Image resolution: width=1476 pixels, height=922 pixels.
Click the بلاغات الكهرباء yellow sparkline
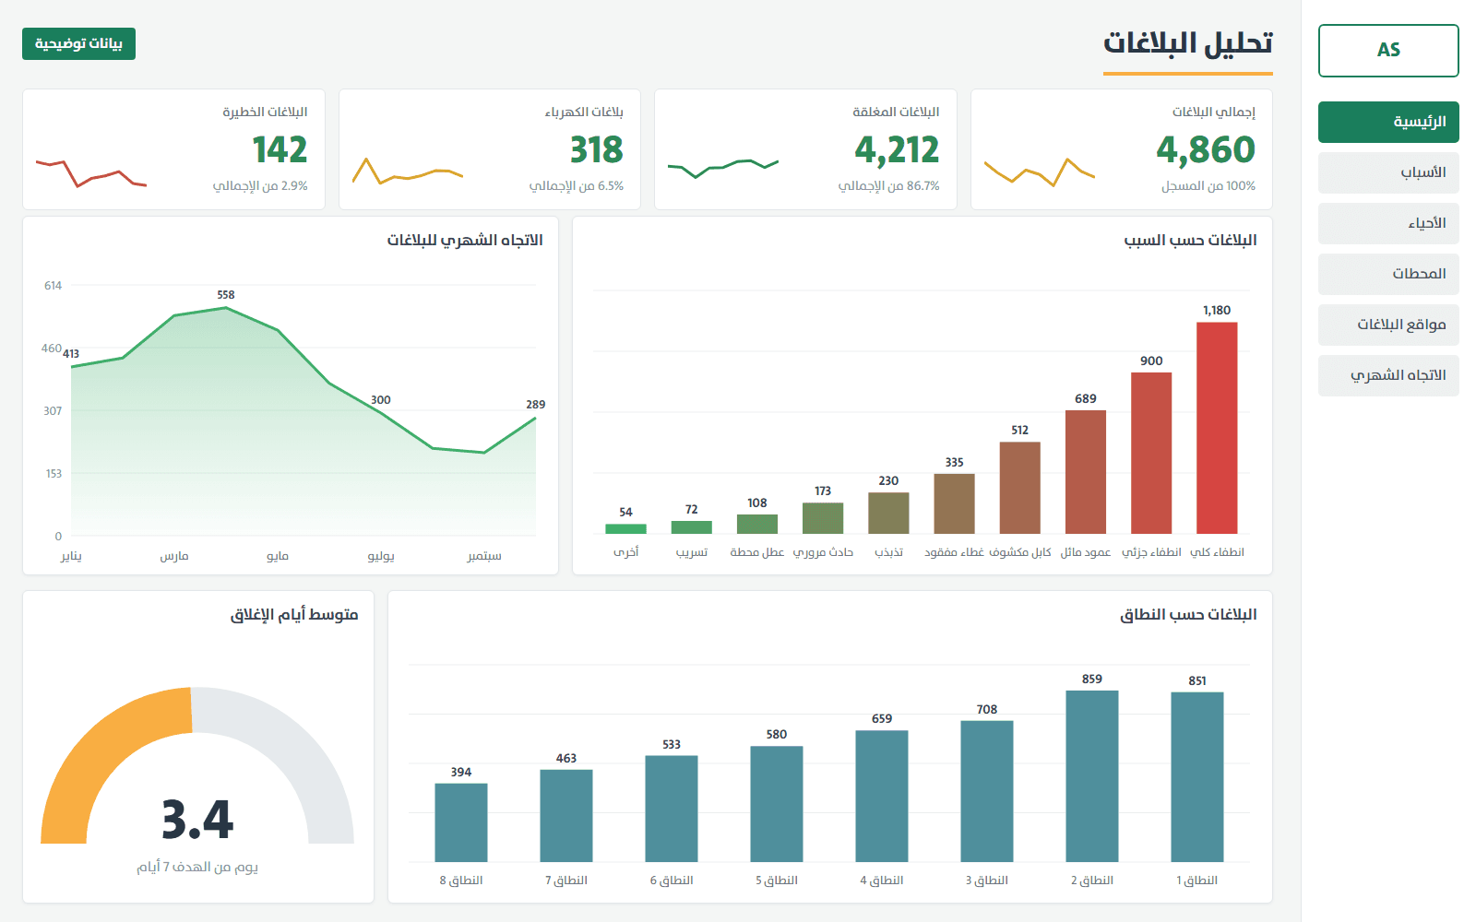pos(407,171)
